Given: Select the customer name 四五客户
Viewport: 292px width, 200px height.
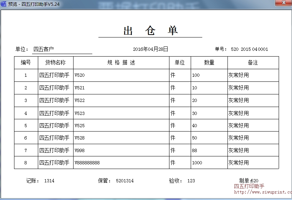Looking at the screenshot, I should click(x=44, y=49).
